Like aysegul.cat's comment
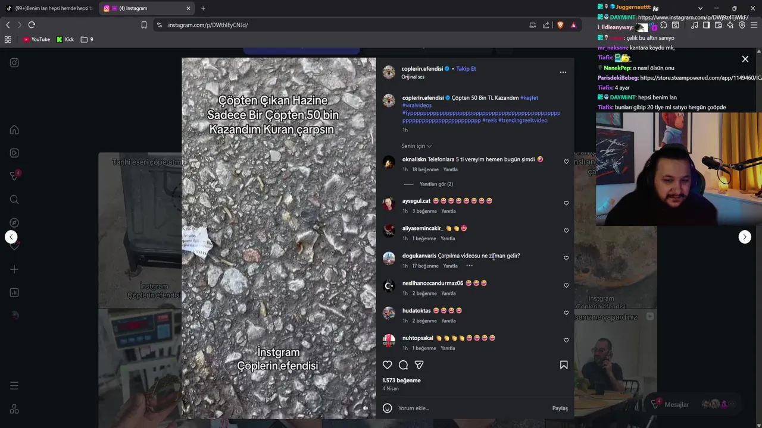 566,203
